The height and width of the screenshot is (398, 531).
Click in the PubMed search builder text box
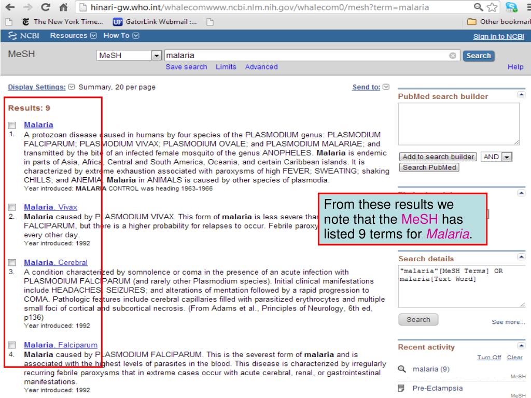coord(458,124)
